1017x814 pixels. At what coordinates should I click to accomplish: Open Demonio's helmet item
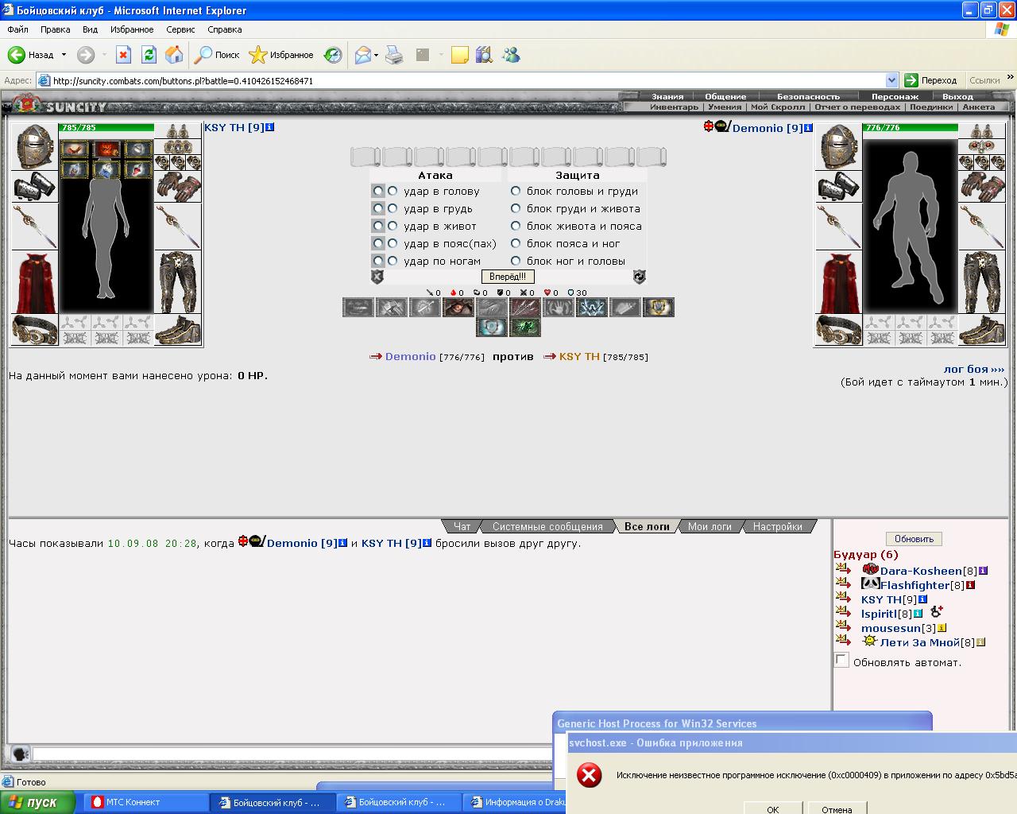coord(838,147)
